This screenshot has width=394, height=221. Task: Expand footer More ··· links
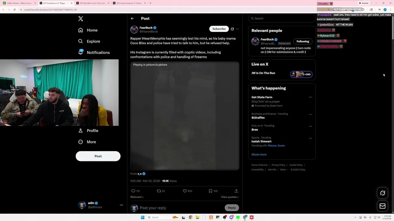(x=284, y=170)
